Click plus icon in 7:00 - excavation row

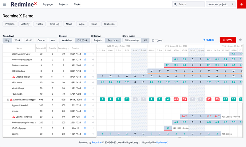93,65
